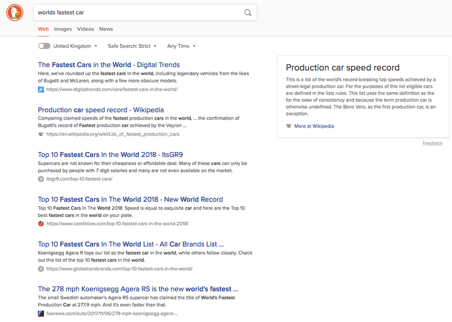Click the carsfellow.com result URL
Screen dimensions: 452x322
[118, 224]
